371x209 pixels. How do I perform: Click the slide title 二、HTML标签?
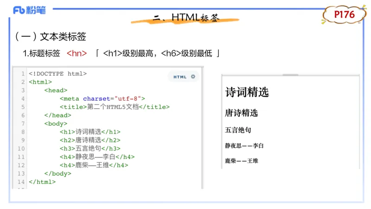(185, 18)
